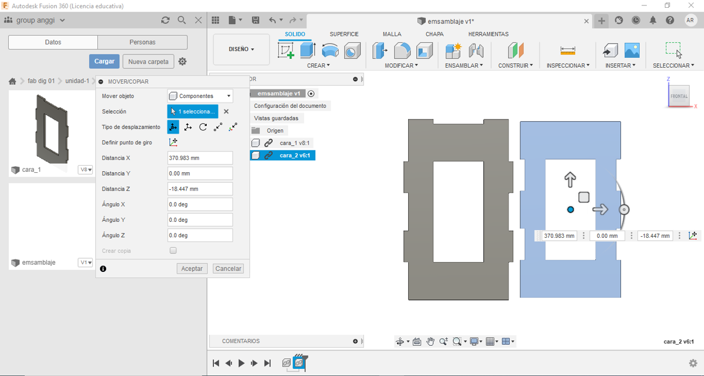Select Point to Point displacement icon
This screenshot has height=376, width=704.
click(x=218, y=127)
